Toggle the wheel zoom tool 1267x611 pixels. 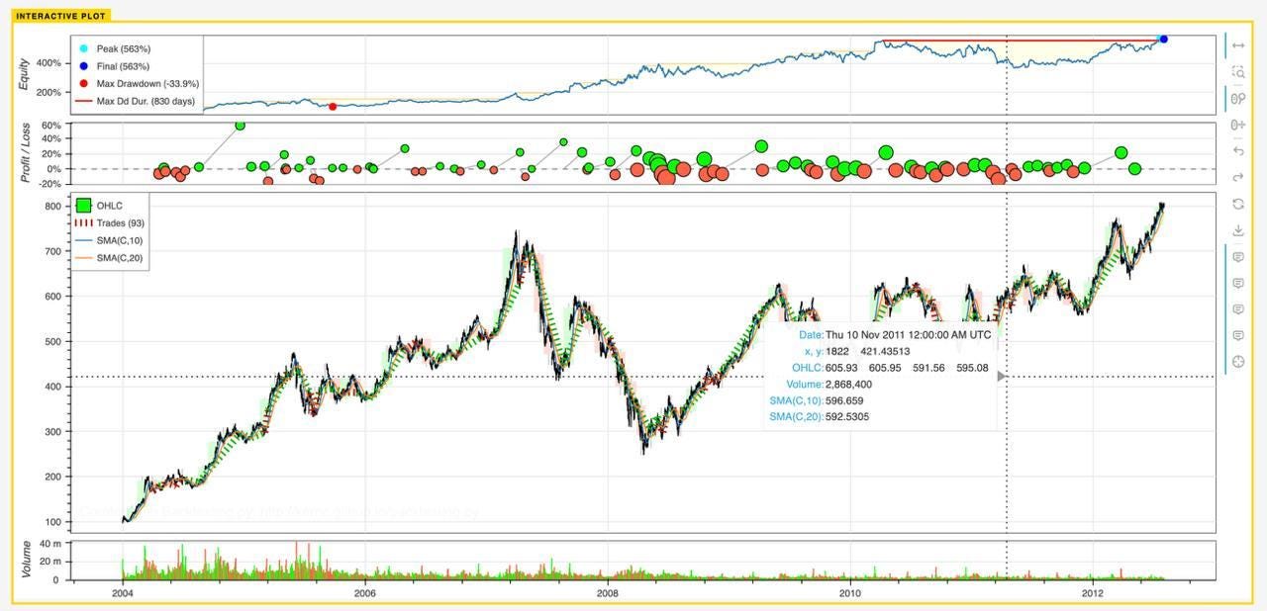pyautogui.click(x=1237, y=98)
